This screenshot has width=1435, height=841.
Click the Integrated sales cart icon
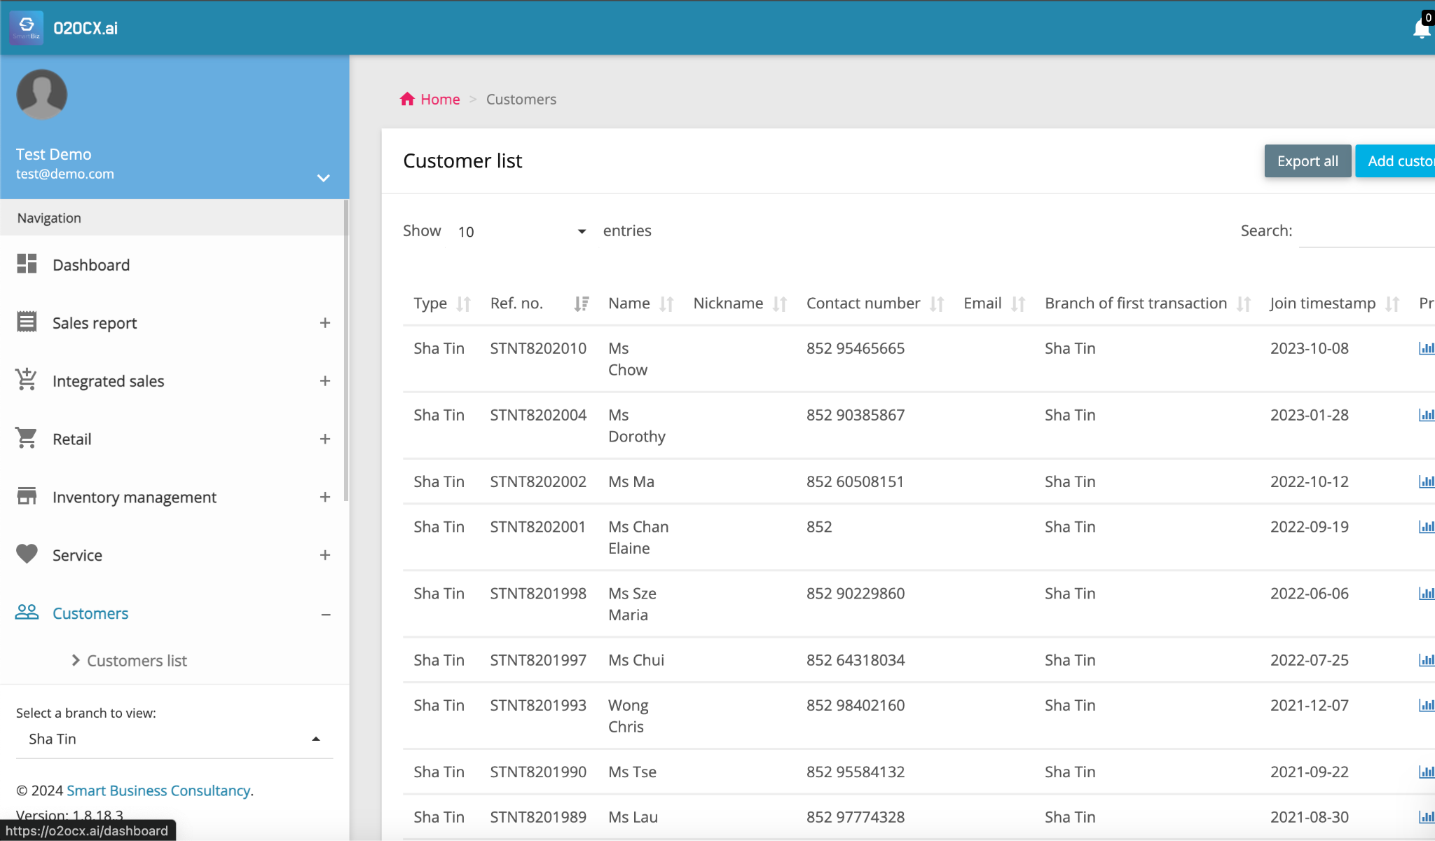click(x=25, y=381)
